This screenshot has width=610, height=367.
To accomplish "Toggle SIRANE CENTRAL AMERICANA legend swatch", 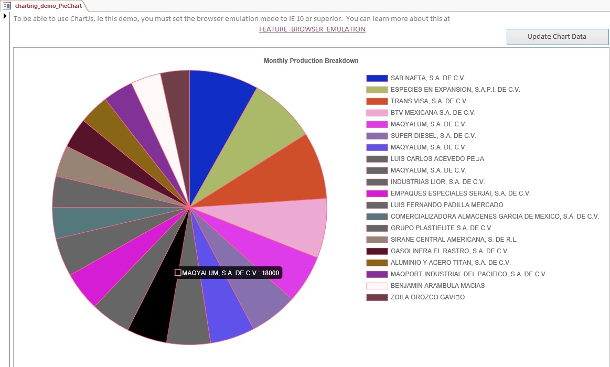I will pyautogui.click(x=377, y=240).
